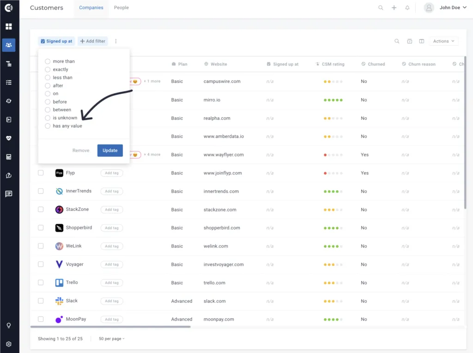Screen dimensions: 473x353
Task: Sort by the Plan column header
Action: point(180,64)
